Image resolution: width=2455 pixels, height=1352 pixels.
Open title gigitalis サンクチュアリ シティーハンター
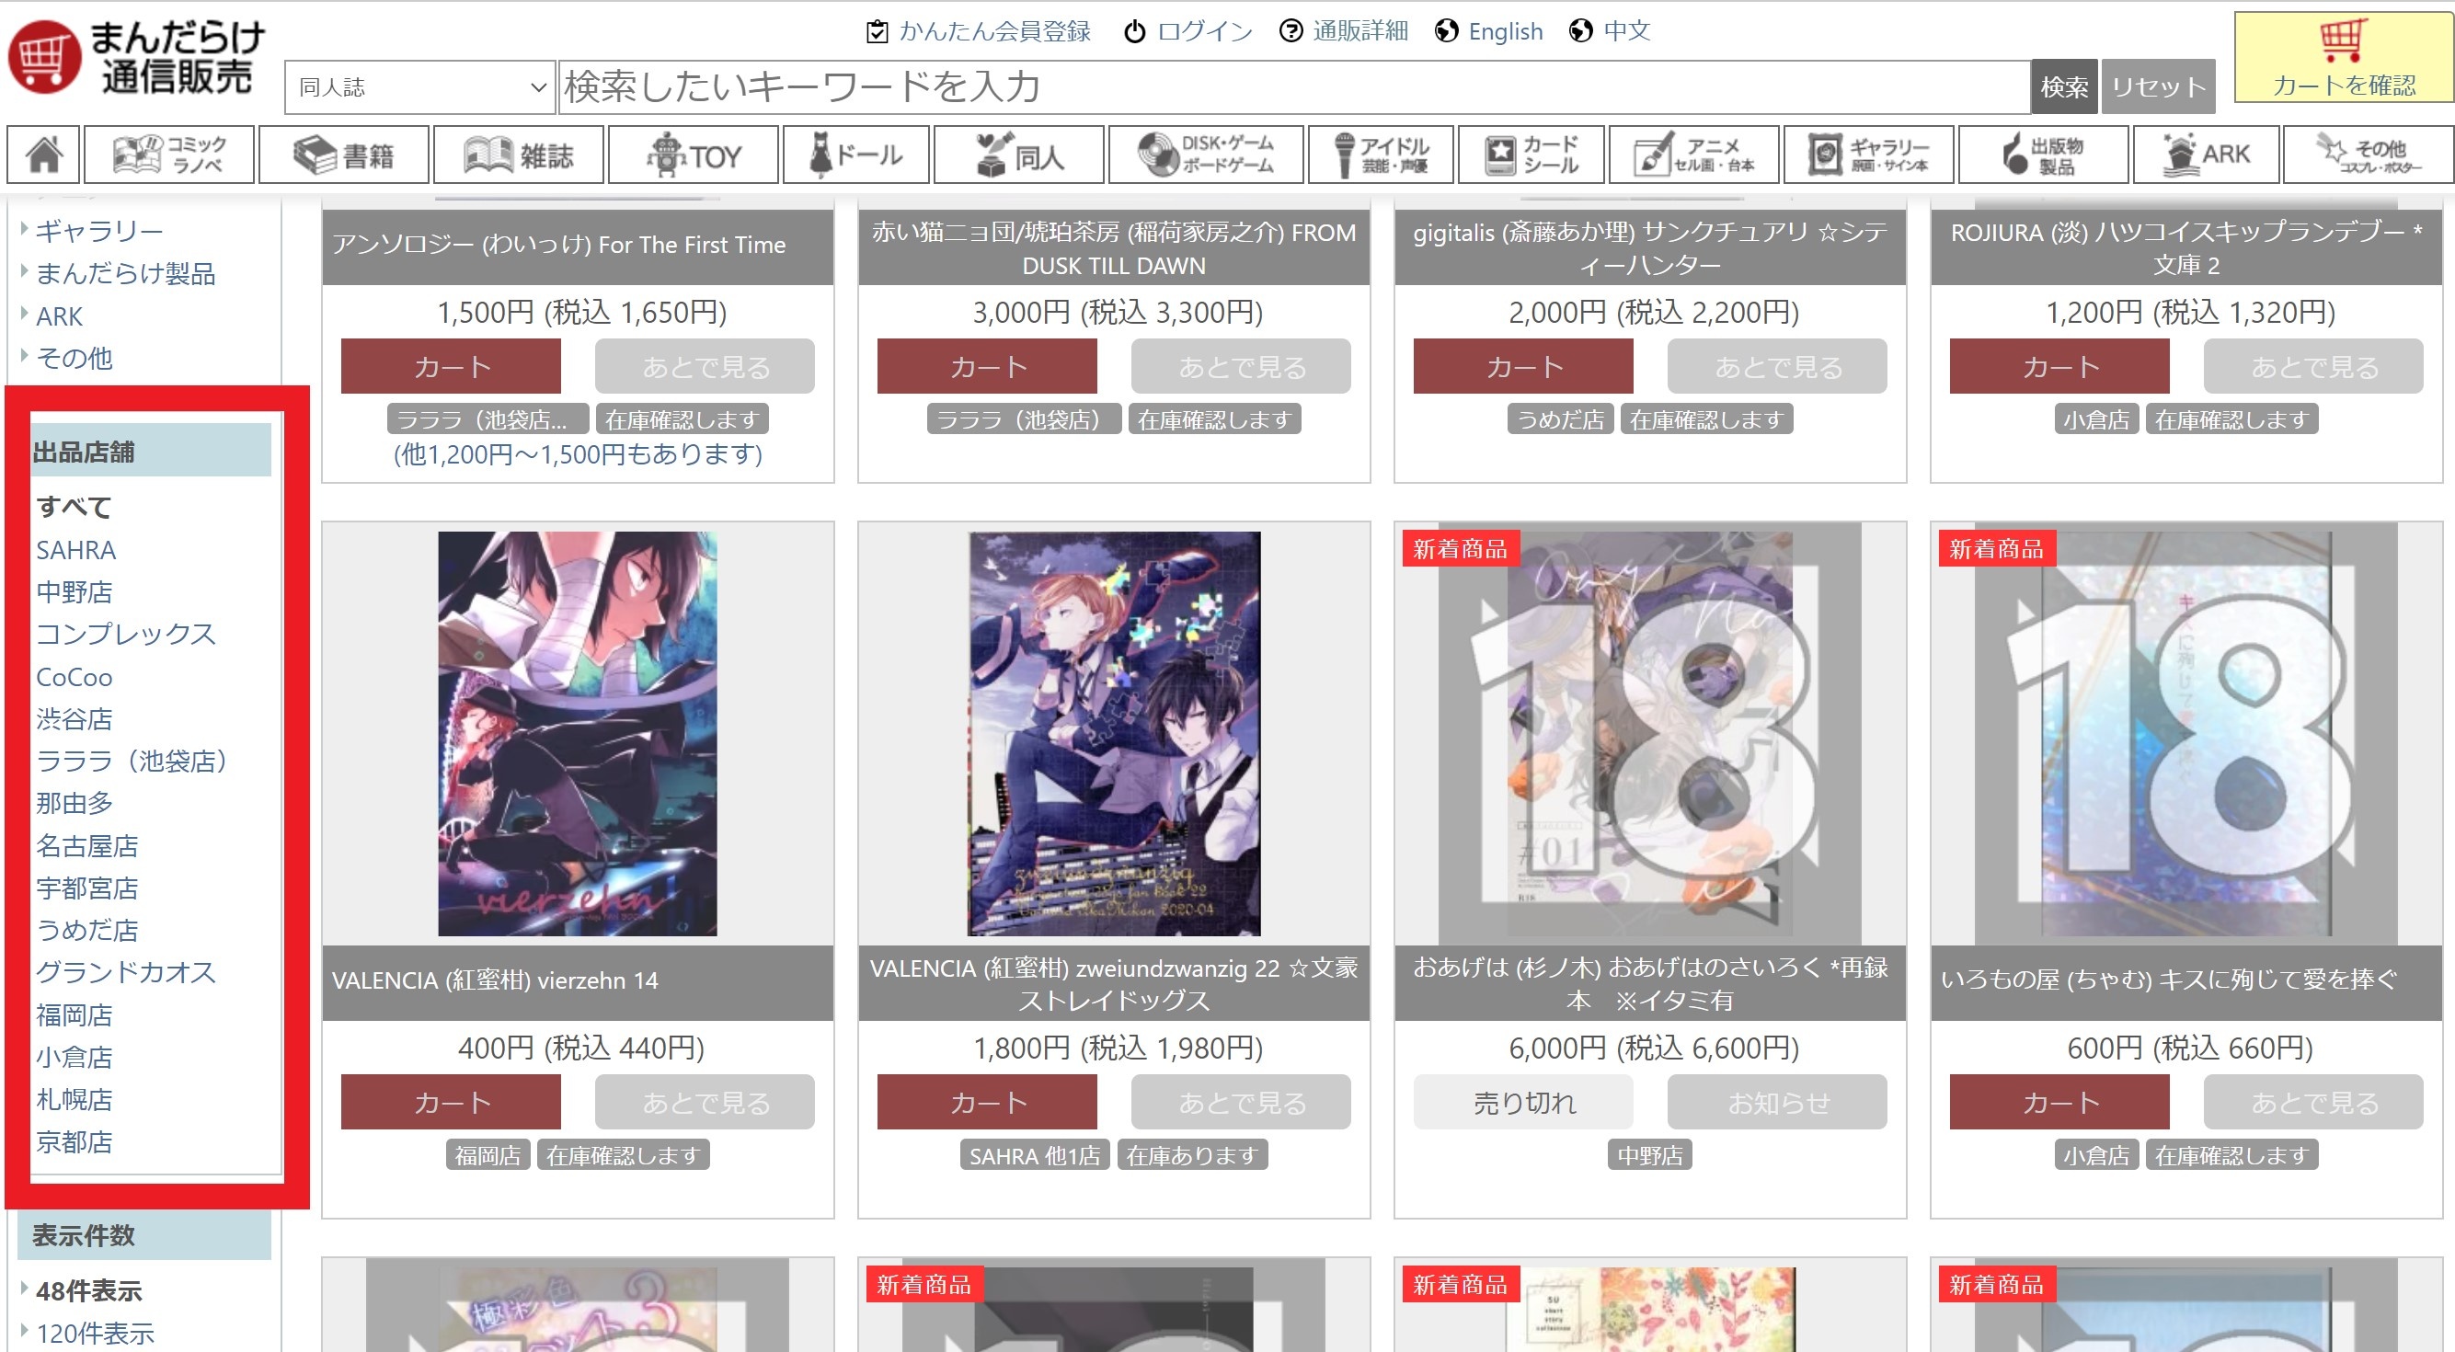click(x=1649, y=247)
